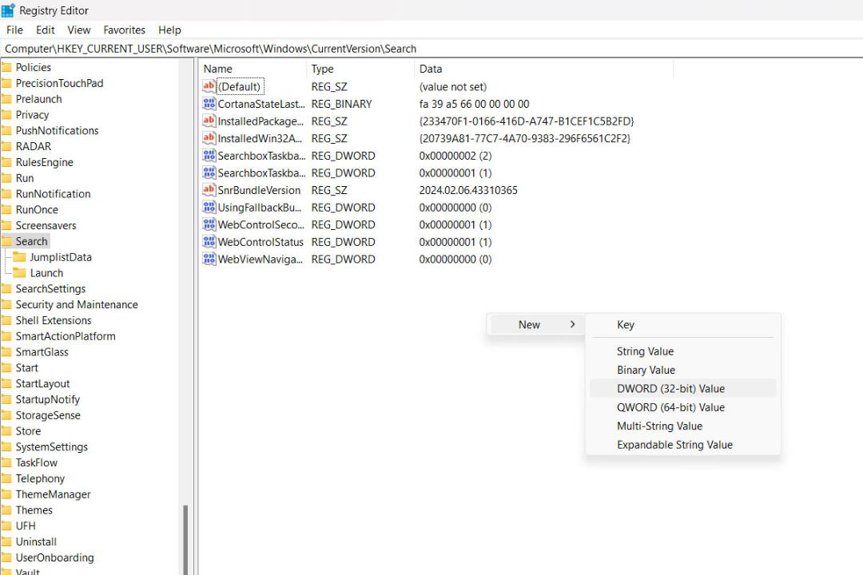Click the CortanaStateLast binary value icon
Screen dimensions: 863x575
209,104
